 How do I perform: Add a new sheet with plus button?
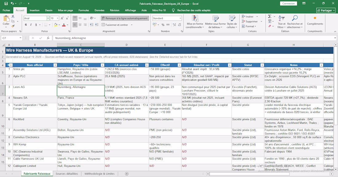[127, 174]
